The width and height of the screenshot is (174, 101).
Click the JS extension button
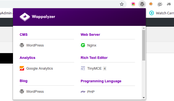coord(168,4)
